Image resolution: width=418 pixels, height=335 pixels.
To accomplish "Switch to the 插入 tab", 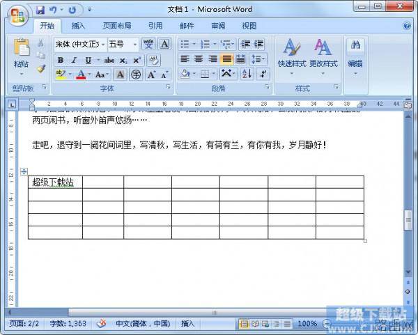I will (78, 26).
